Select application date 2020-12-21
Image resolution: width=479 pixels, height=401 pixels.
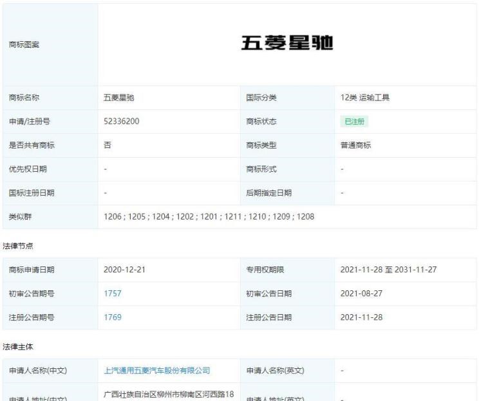tap(124, 270)
